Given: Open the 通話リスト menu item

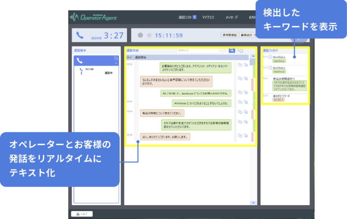Looking at the screenshot, I should 185,16.
